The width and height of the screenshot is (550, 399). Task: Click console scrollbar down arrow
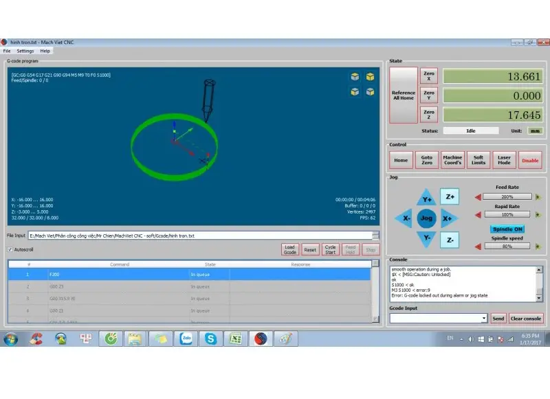click(539, 298)
